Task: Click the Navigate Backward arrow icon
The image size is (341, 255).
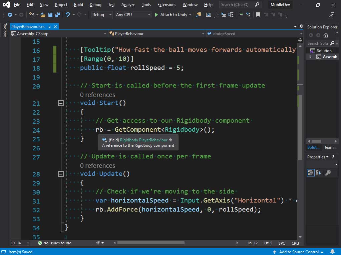Action: pyautogui.click(x=10, y=15)
